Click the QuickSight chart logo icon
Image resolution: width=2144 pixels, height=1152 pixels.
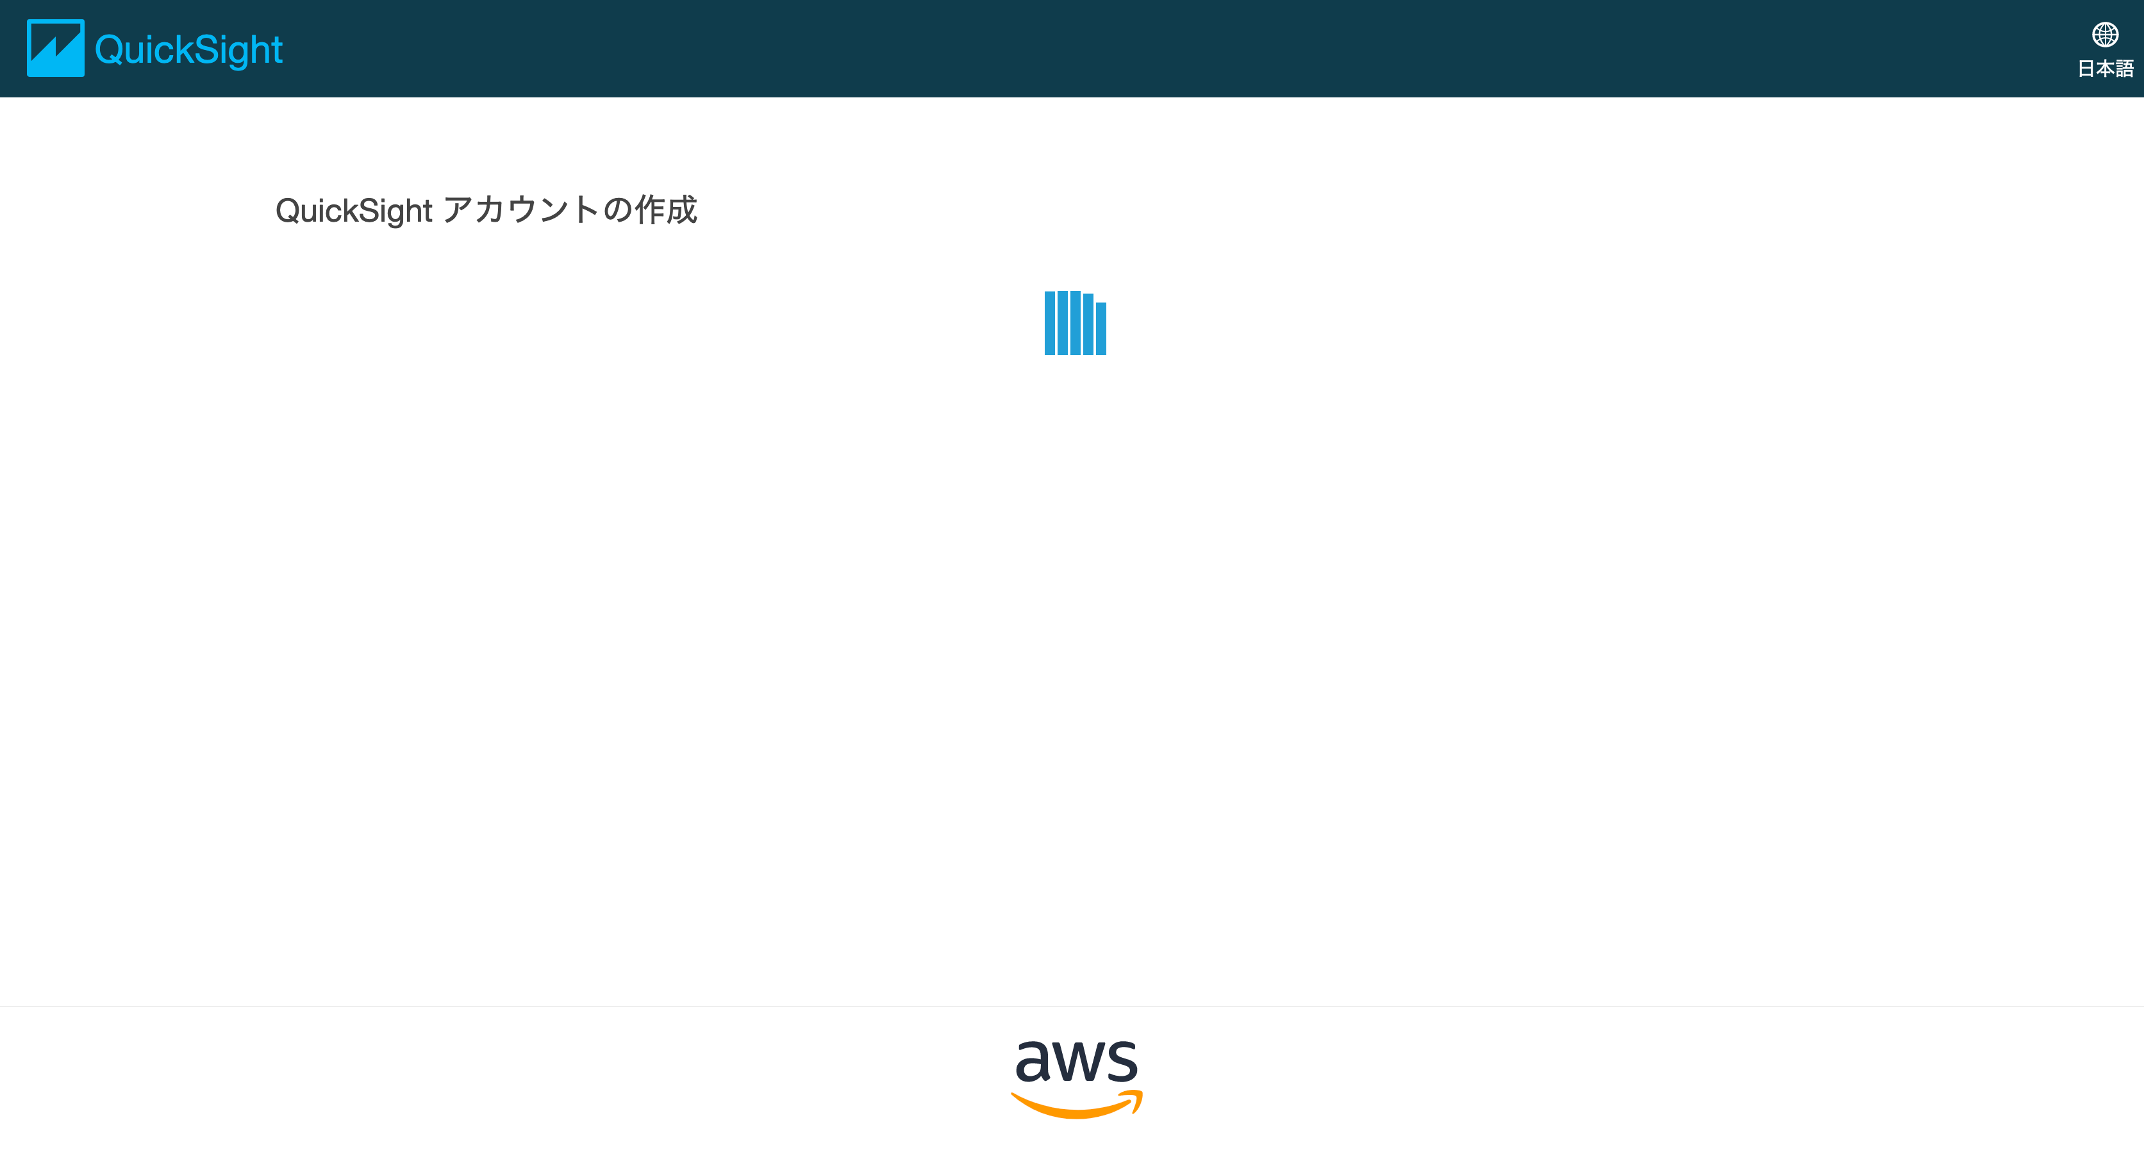[x=55, y=48]
